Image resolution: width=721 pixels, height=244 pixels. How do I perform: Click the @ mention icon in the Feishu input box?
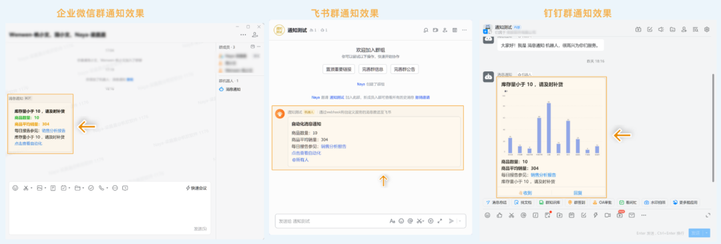pos(410,221)
